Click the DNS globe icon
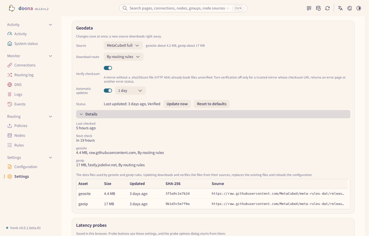Image resolution: width=369 pixels, height=236 pixels. [x=10, y=85]
